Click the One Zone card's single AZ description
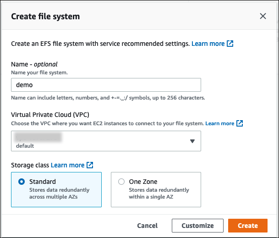The width and height of the screenshot is (279, 238). click(159, 193)
